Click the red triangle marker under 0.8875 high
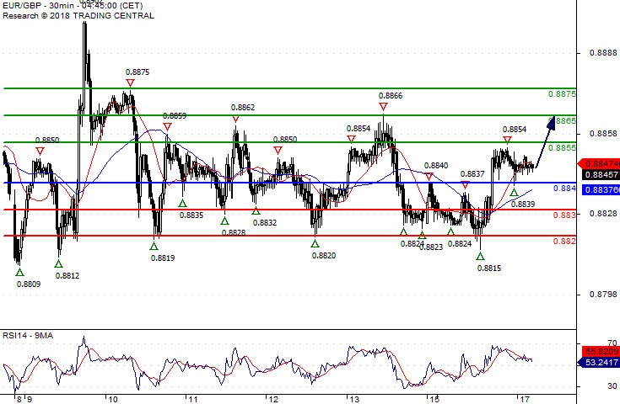 (x=131, y=82)
